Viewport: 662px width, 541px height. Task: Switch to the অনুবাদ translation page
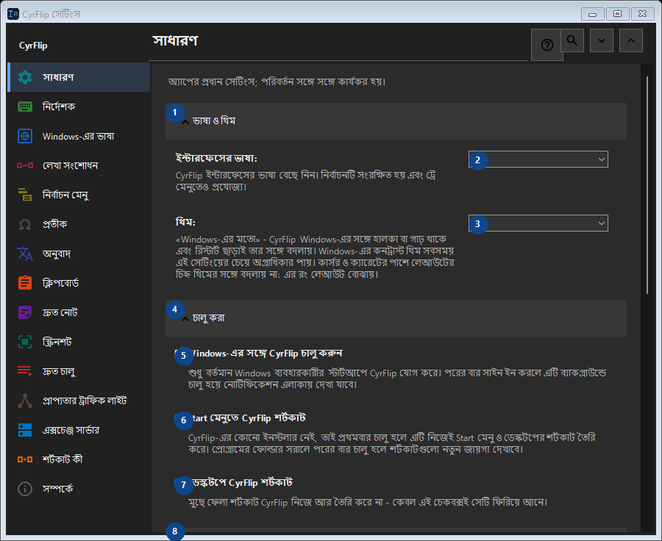(79, 254)
